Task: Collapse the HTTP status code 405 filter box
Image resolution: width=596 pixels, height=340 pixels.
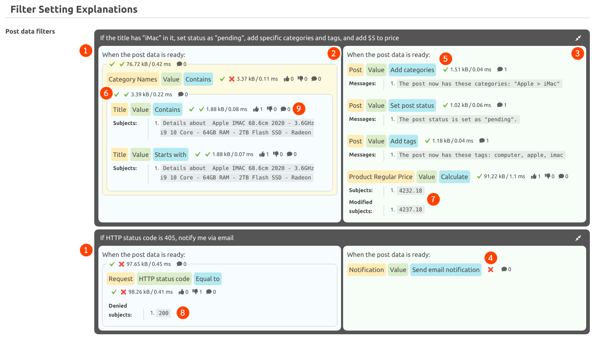Action: click(x=578, y=238)
